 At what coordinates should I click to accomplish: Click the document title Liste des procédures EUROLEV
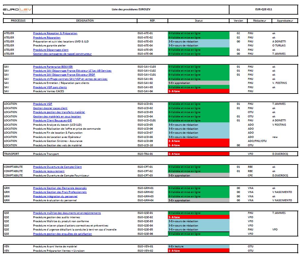tap(131, 9)
